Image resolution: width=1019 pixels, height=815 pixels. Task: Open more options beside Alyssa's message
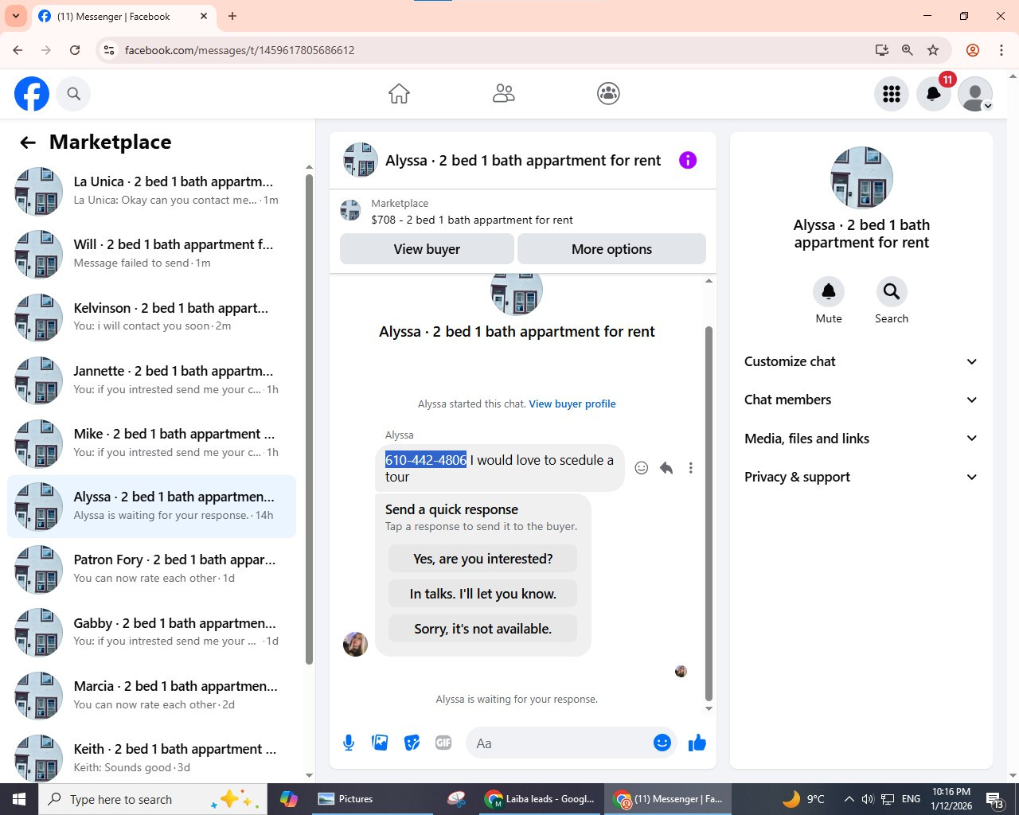click(691, 468)
